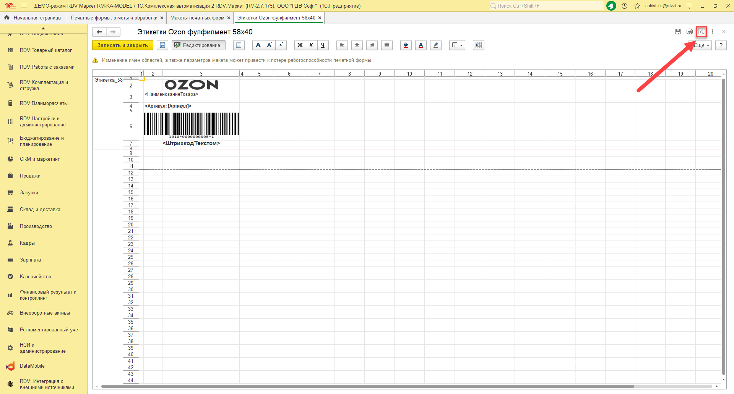Select the barcode image in the layout
The width and height of the screenshot is (734, 394).
click(191, 124)
